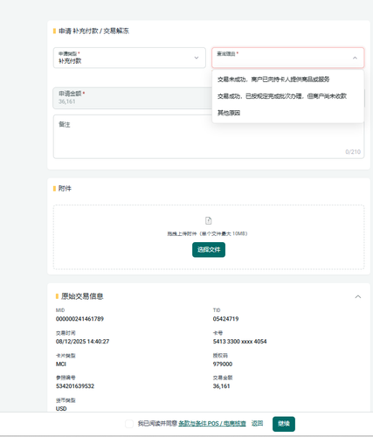Select option 交易未成功，商户已向持卡人提供商品或服务
This screenshot has width=373, height=437.
pyautogui.click(x=273, y=80)
